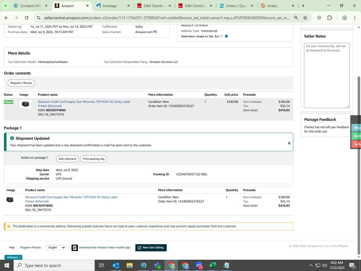361x271 pixels.
Task: Open Excel from the taskbar
Action: (x=213, y=265)
